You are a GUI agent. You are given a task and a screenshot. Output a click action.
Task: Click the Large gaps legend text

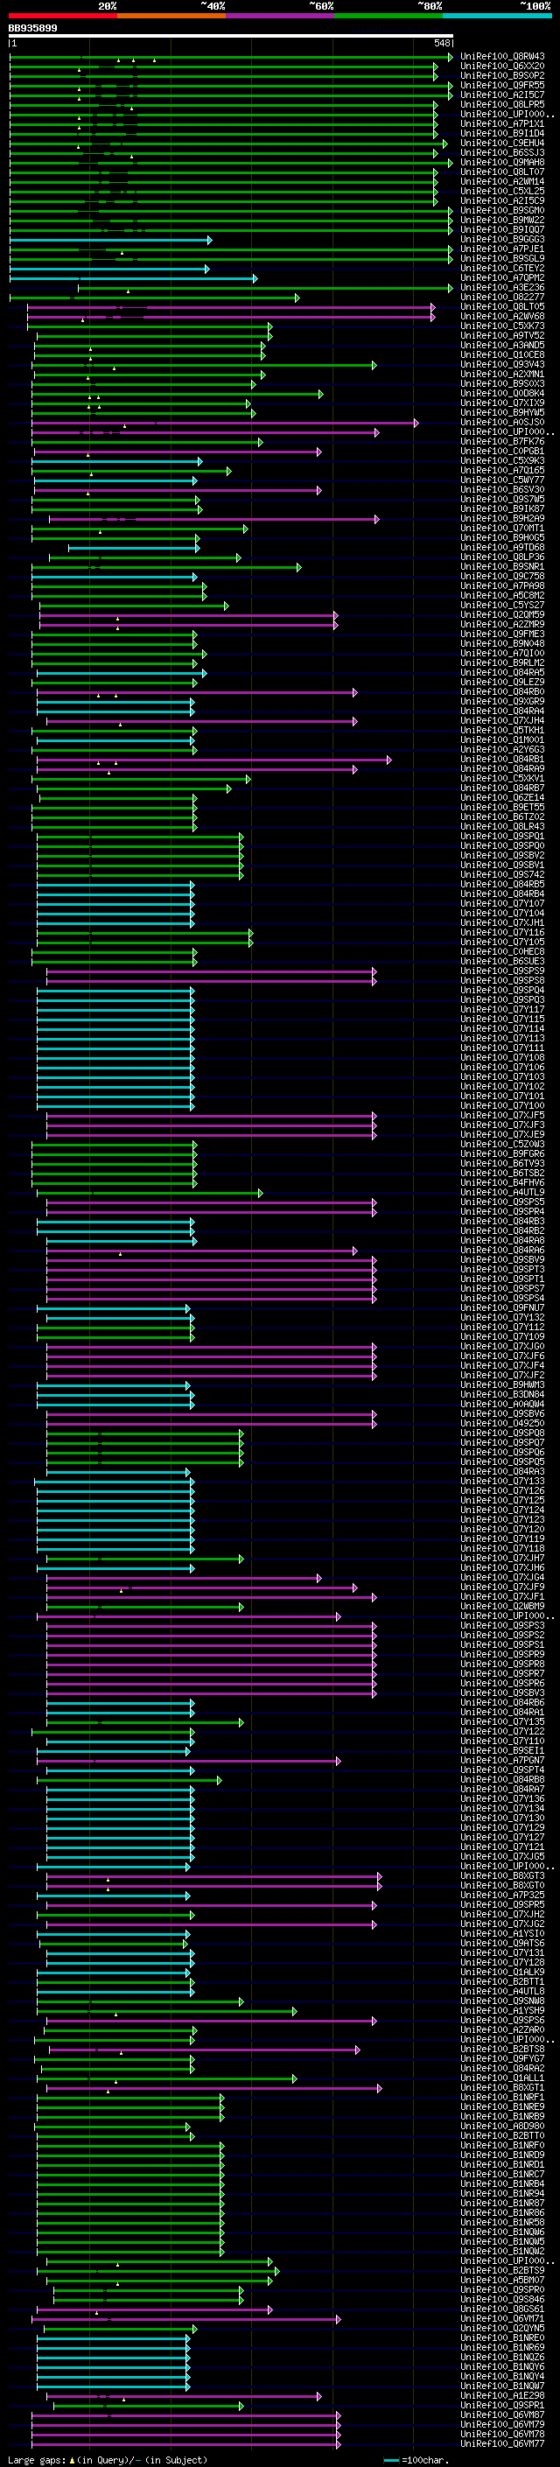[108, 2460]
